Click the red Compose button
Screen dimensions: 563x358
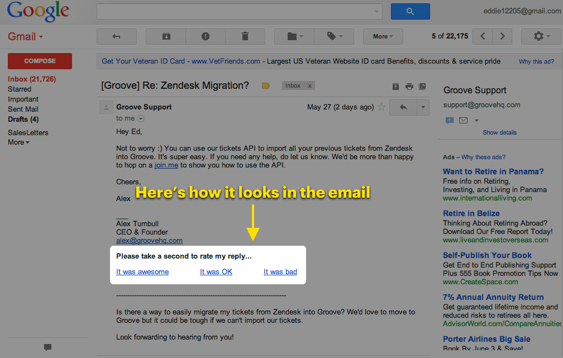(x=40, y=61)
